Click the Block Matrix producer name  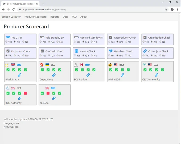(x=12, y=79)
